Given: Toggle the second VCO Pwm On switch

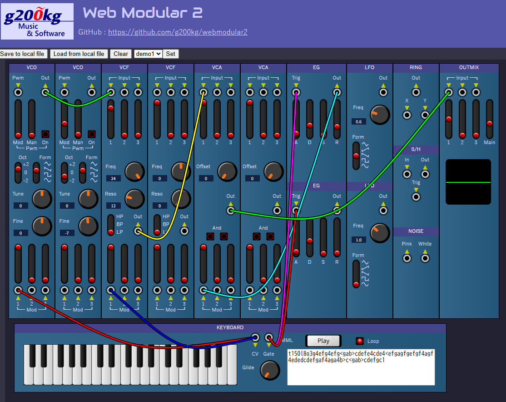Looking at the screenshot, I should pos(92,134).
